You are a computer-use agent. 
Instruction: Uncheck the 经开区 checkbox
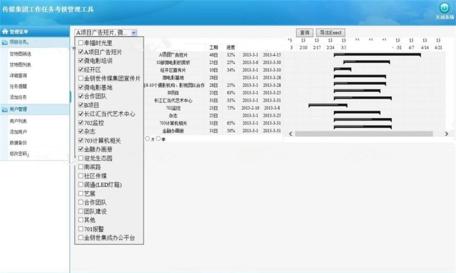pos(81,69)
